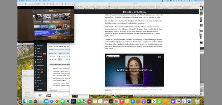Viewport: 222px width, 105px height.
Task: Click the search icon in Preview toolbar
Action: click(72, 4)
